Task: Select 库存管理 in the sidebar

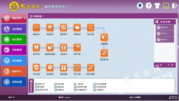Action: [x=14, y=61]
